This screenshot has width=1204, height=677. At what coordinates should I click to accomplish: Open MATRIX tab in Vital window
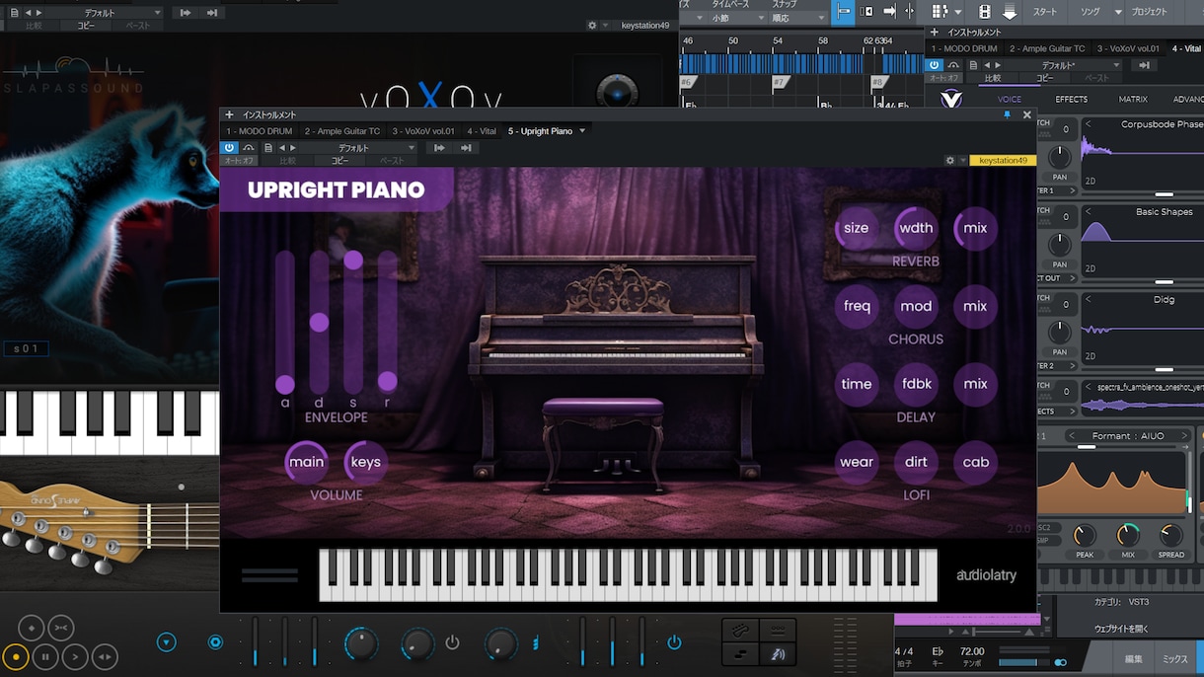click(1133, 100)
